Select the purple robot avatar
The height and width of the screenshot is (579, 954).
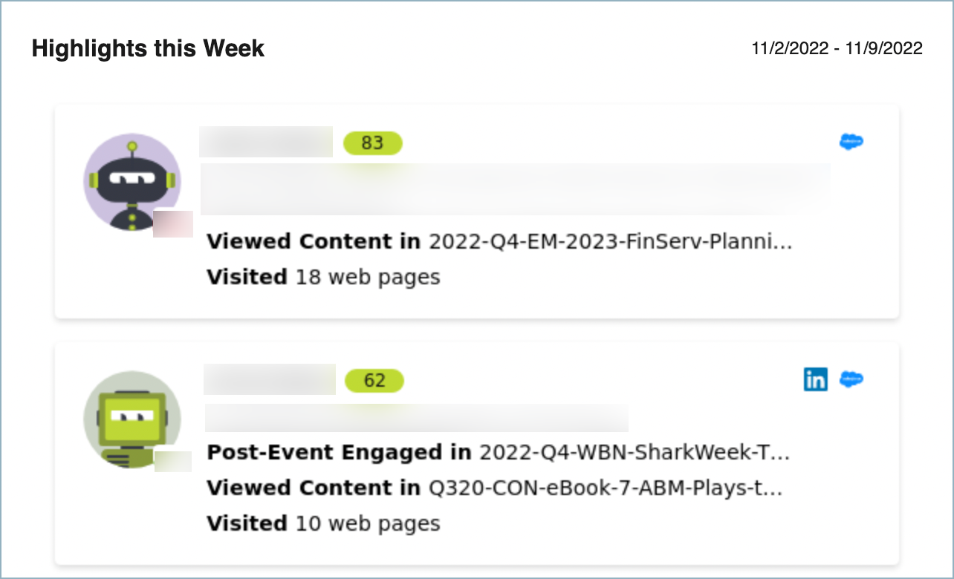[132, 183]
